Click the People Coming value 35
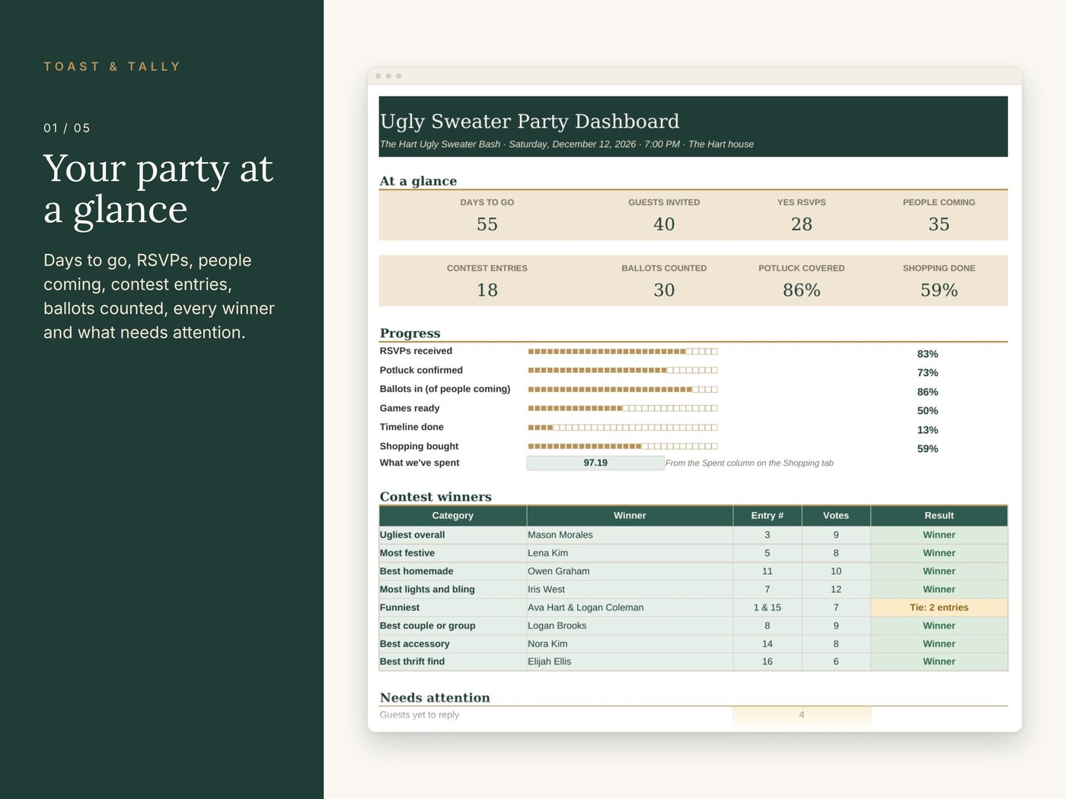This screenshot has height=799, width=1066. pos(939,224)
